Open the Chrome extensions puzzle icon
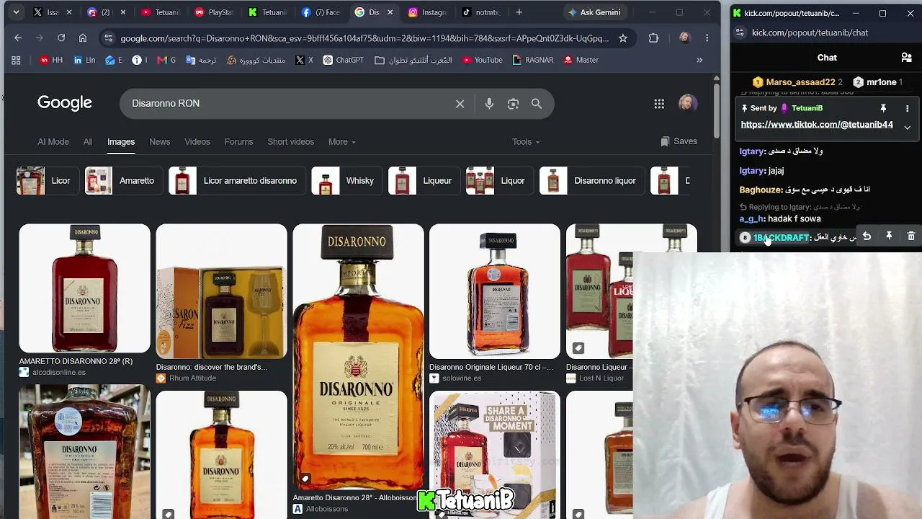 pyautogui.click(x=653, y=38)
